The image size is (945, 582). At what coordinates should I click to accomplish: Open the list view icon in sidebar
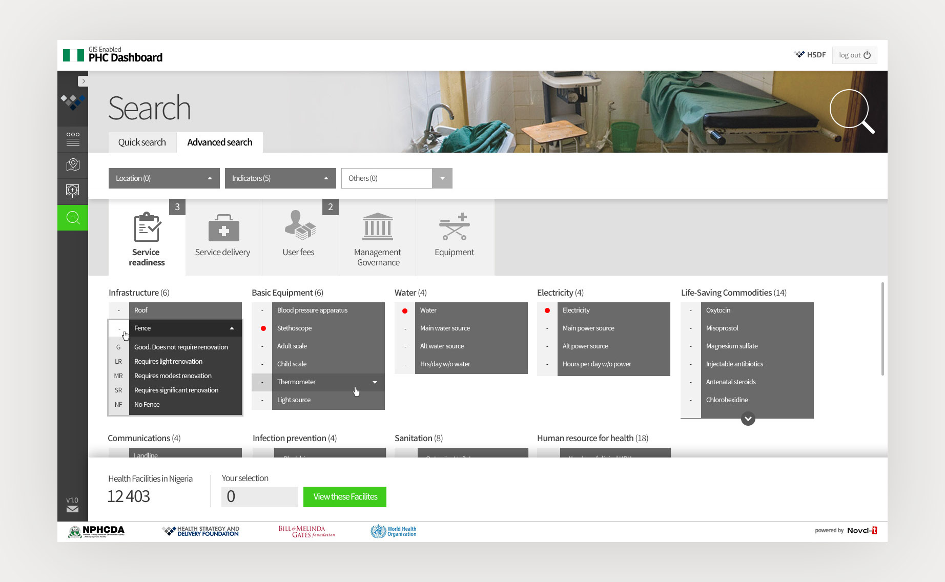(73, 139)
